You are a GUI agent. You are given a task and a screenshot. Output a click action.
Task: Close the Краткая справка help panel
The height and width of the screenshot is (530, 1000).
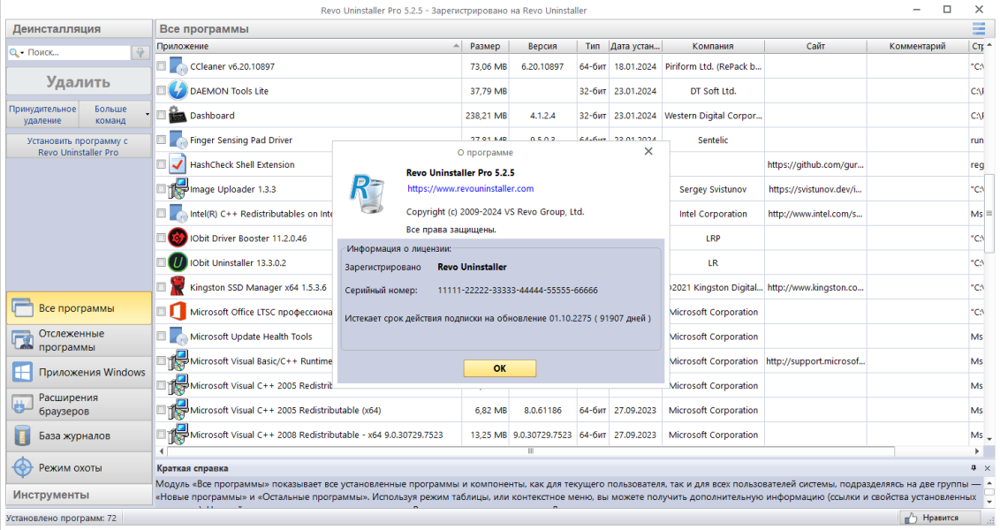click(988, 468)
